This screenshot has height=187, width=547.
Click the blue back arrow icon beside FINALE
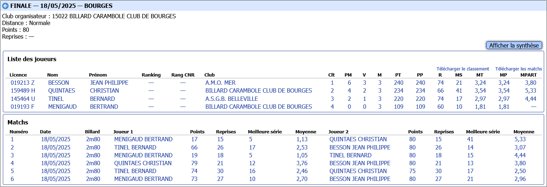point(5,6)
